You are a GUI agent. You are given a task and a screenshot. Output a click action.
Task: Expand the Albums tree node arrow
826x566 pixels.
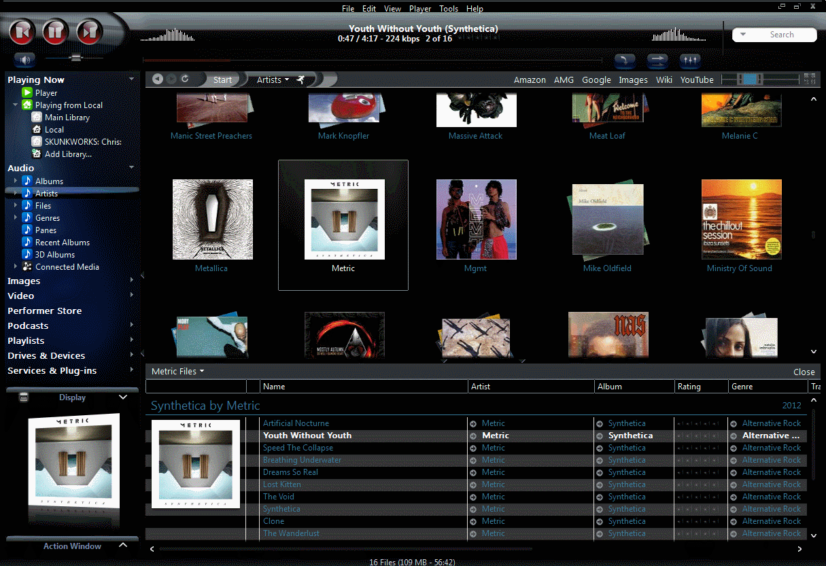coord(15,181)
